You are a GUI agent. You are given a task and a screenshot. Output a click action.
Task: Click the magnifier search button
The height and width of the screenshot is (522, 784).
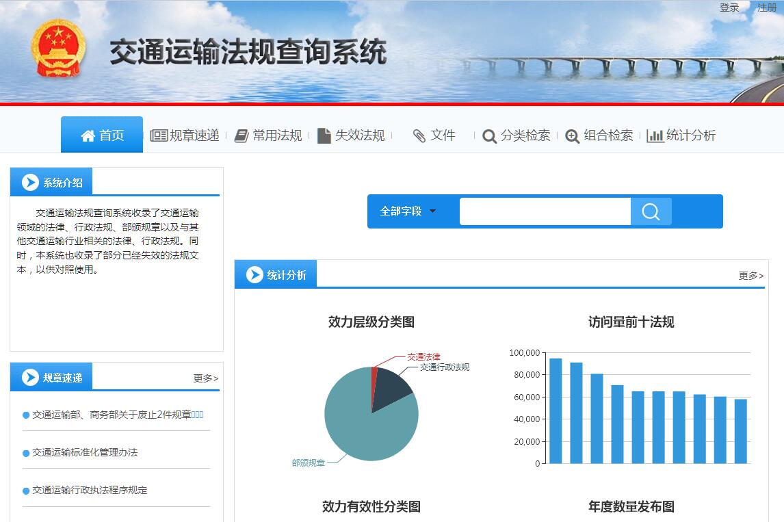point(651,211)
